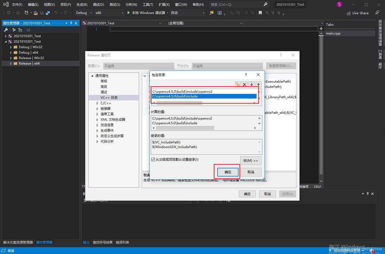Click the 宏(M) >> button
Viewport: 385px width, 254px height.
pyautogui.click(x=251, y=161)
